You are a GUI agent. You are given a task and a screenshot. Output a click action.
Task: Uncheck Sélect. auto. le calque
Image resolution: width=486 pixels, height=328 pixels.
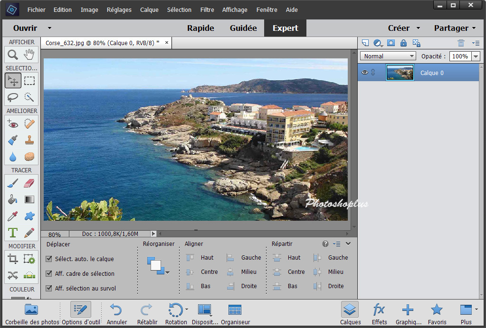49,259
